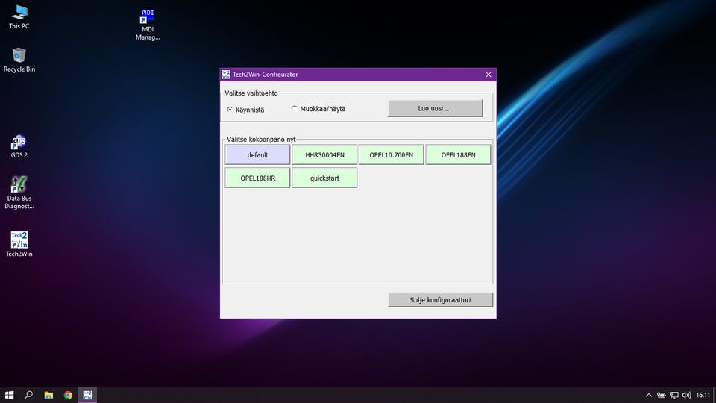Image resolution: width=716 pixels, height=403 pixels.
Task: Click the Luo uusi ... button
Action: coord(435,108)
